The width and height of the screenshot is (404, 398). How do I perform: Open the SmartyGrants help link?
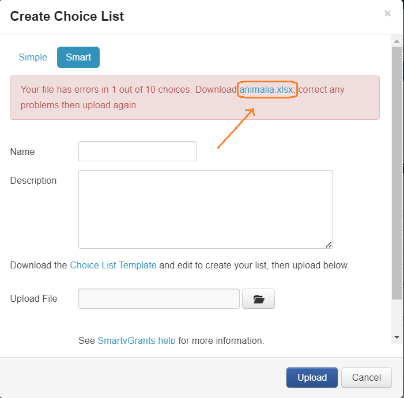[136, 340]
